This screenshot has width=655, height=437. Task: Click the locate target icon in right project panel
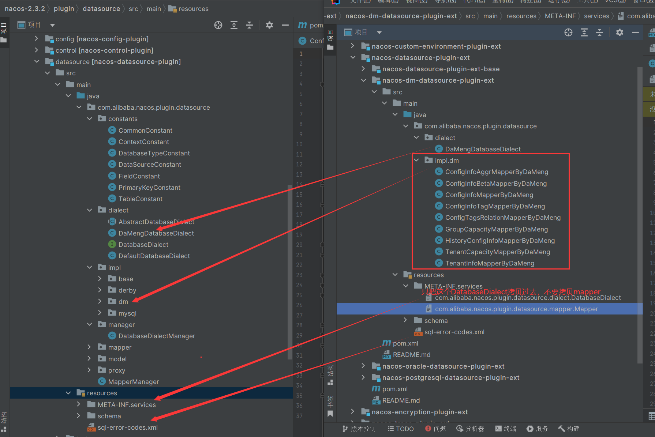tap(568, 32)
